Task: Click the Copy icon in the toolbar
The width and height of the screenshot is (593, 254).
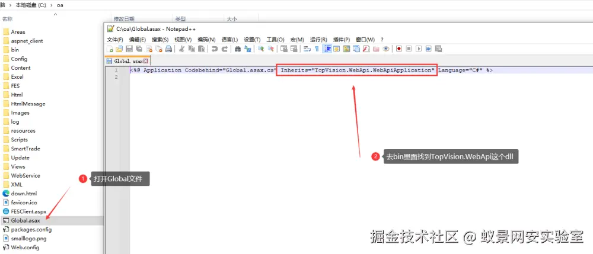Action: coord(192,49)
